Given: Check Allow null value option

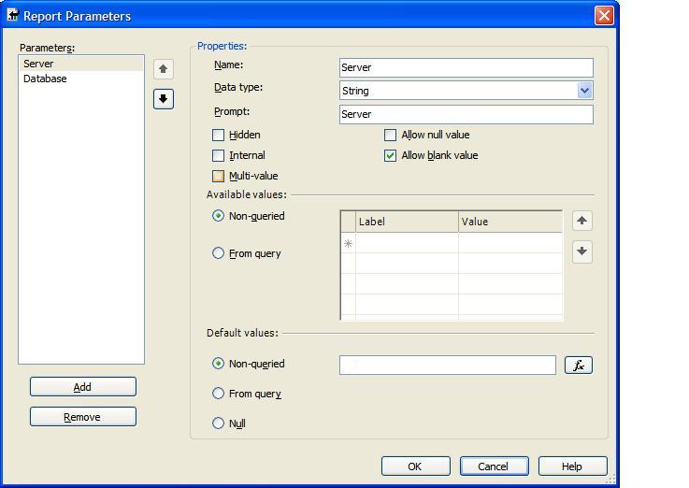Looking at the screenshot, I should tap(391, 136).
